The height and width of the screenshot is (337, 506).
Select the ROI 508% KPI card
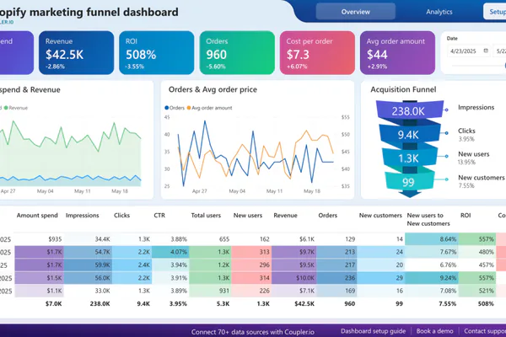tap(157, 53)
